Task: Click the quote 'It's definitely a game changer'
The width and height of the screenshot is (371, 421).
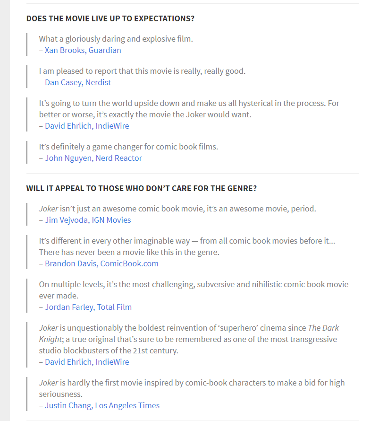Action: coord(128,147)
